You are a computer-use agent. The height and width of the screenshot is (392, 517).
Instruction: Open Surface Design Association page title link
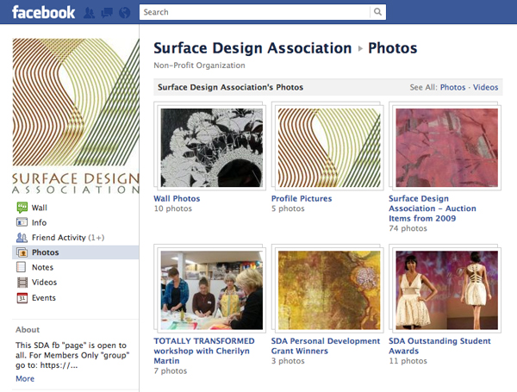(252, 48)
